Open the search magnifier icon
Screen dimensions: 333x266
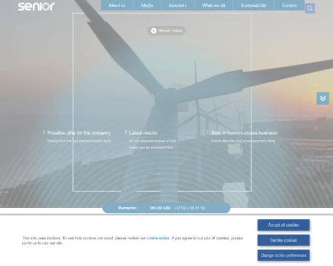point(310,8)
